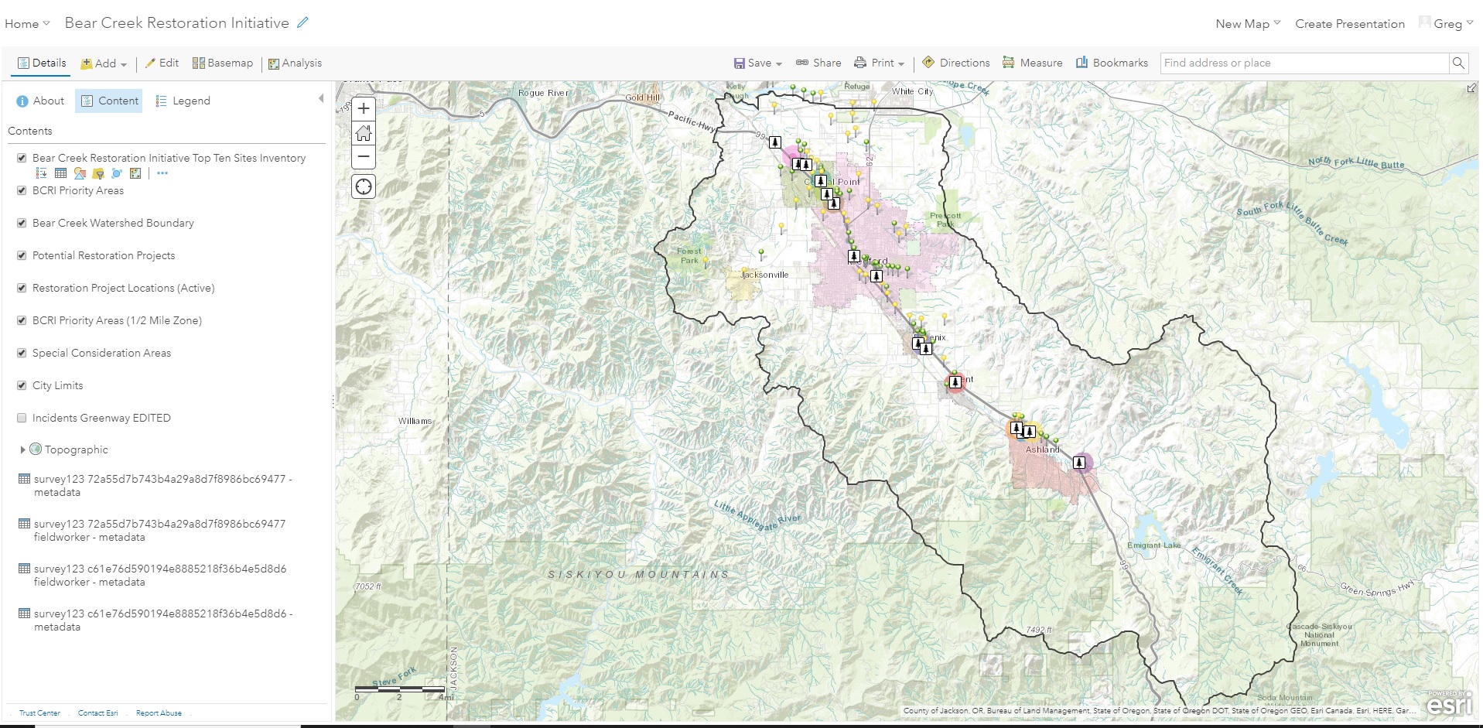1483x728 pixels.
Task: Expand the Topographic basemap layer
Action: pyautogui.click(x=22, y=449)
